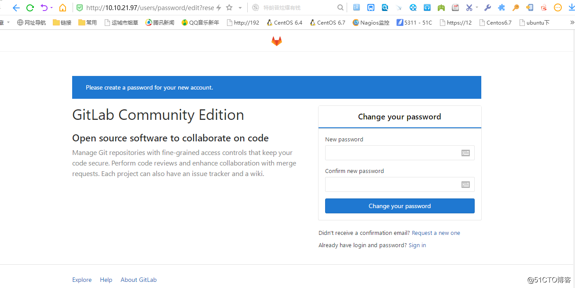Image resolution: width=575 pixels, height=288 pixels.
Task: Click the paper plane icon
Action: tap(399, 7)
